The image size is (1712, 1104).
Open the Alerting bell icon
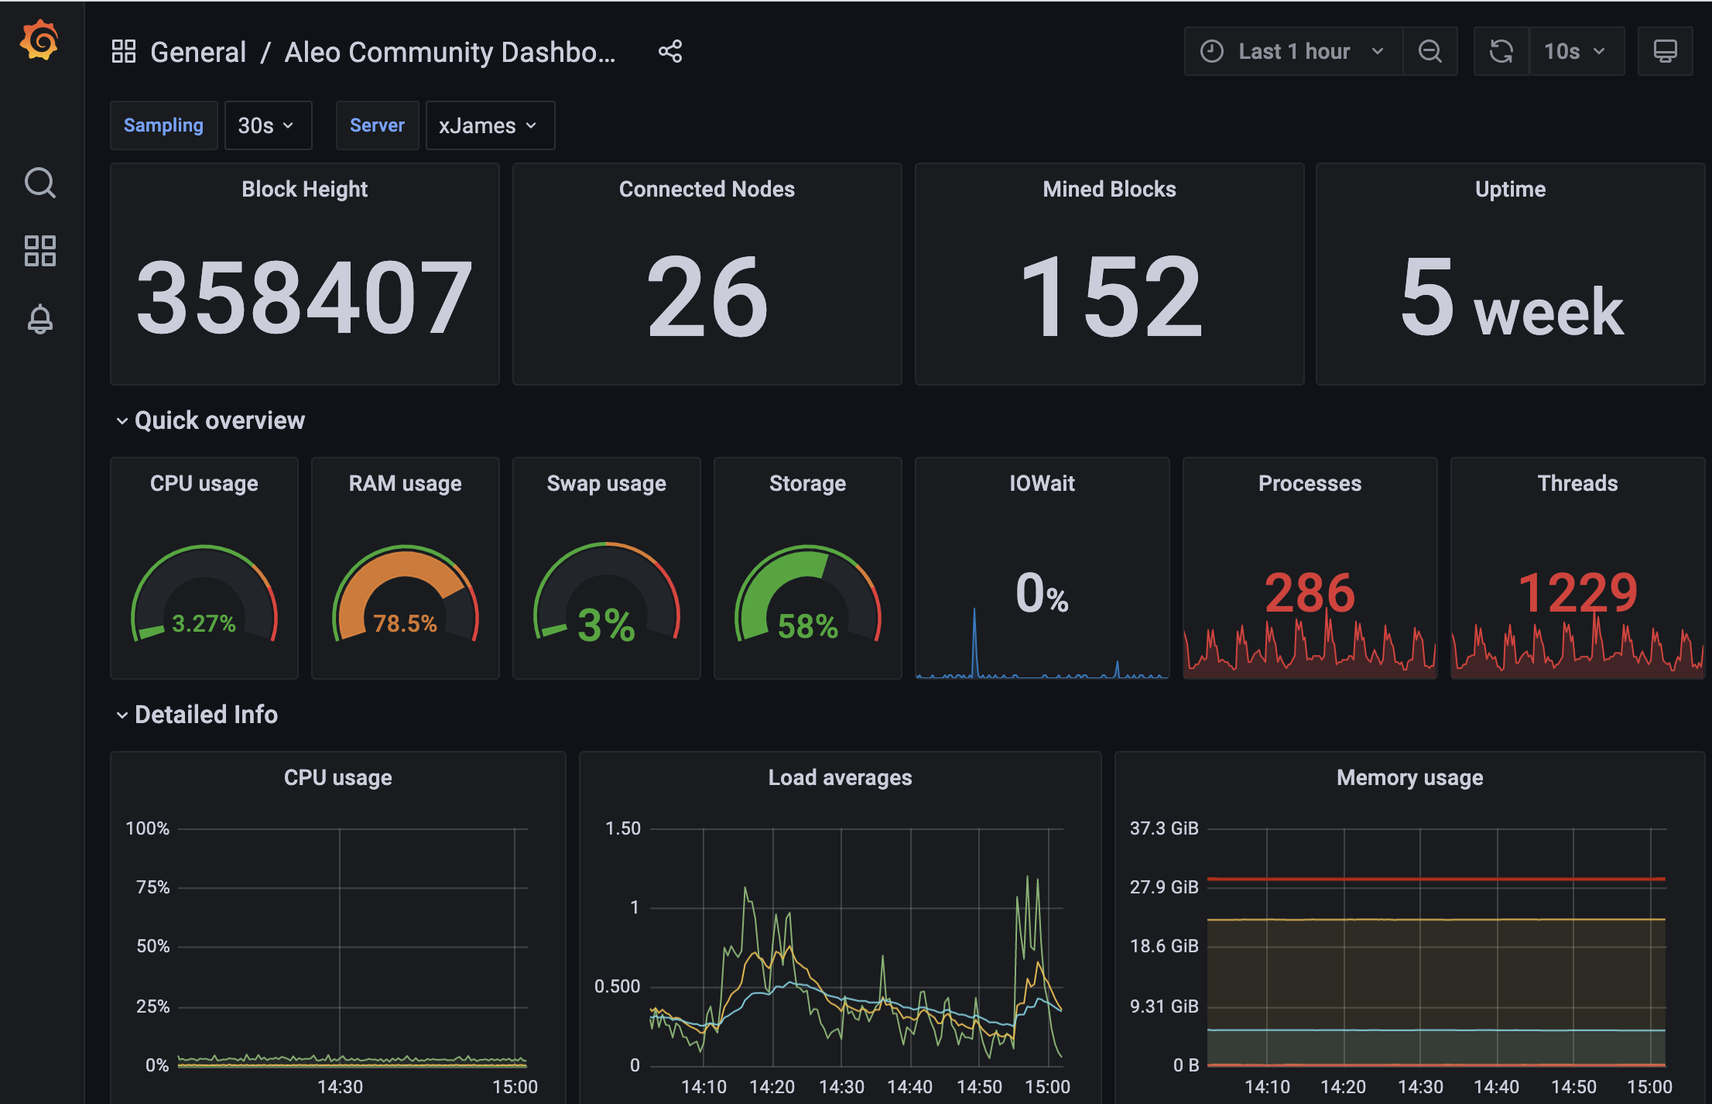(x=39, y=319)
